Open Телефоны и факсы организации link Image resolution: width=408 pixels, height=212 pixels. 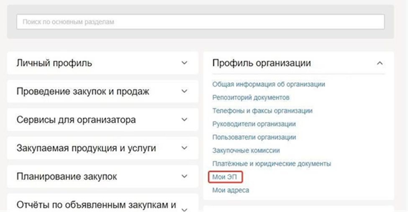click(262, 111)
